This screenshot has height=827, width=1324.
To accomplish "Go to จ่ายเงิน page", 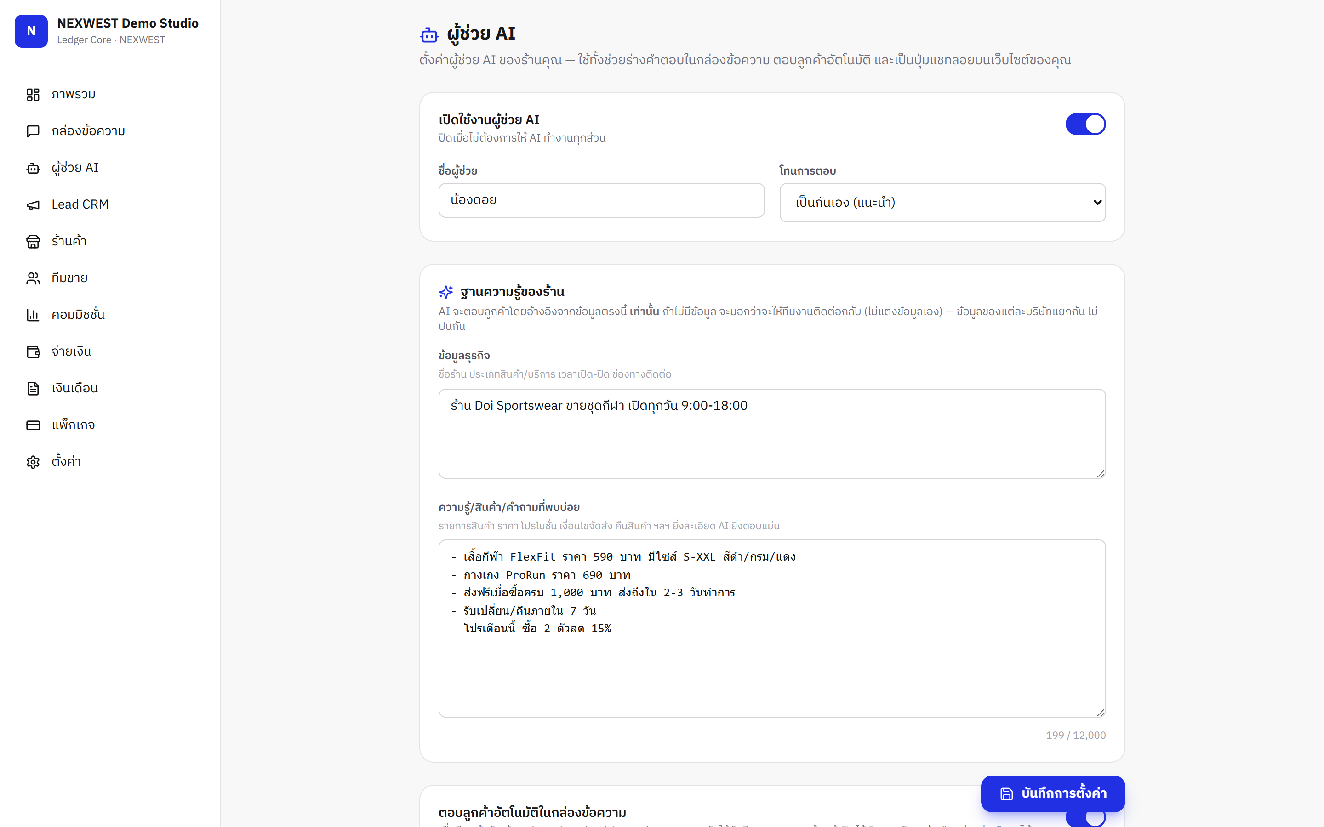I will (x=110, y=351).
